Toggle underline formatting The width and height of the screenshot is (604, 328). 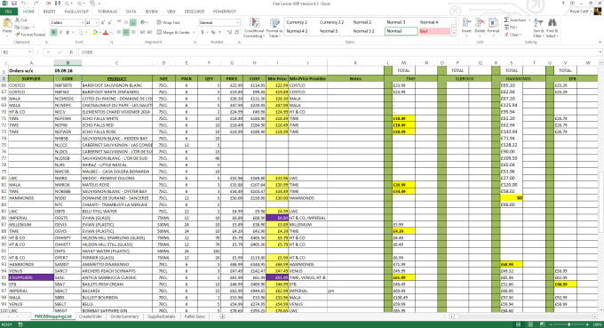[x=68, y=32]
